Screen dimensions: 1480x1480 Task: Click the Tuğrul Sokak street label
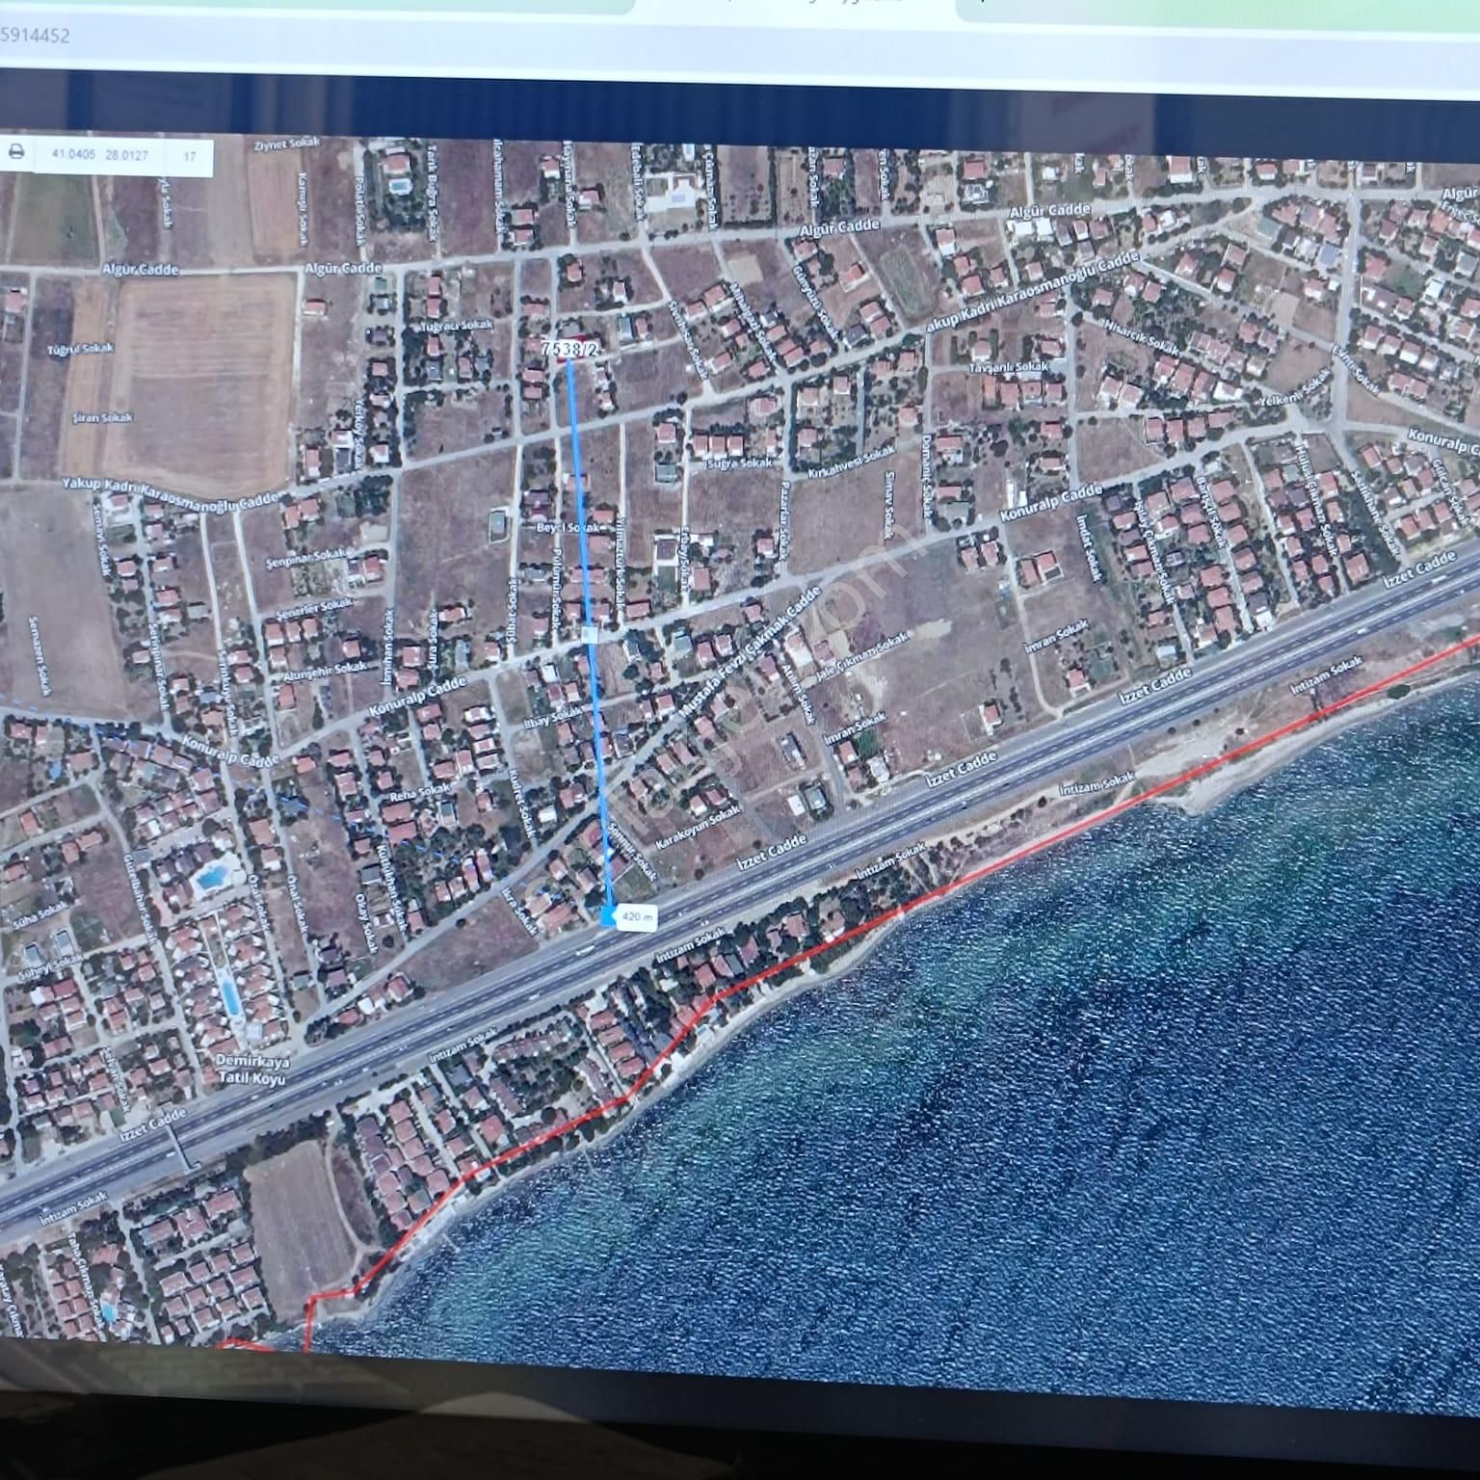click(x=81, y=348)
